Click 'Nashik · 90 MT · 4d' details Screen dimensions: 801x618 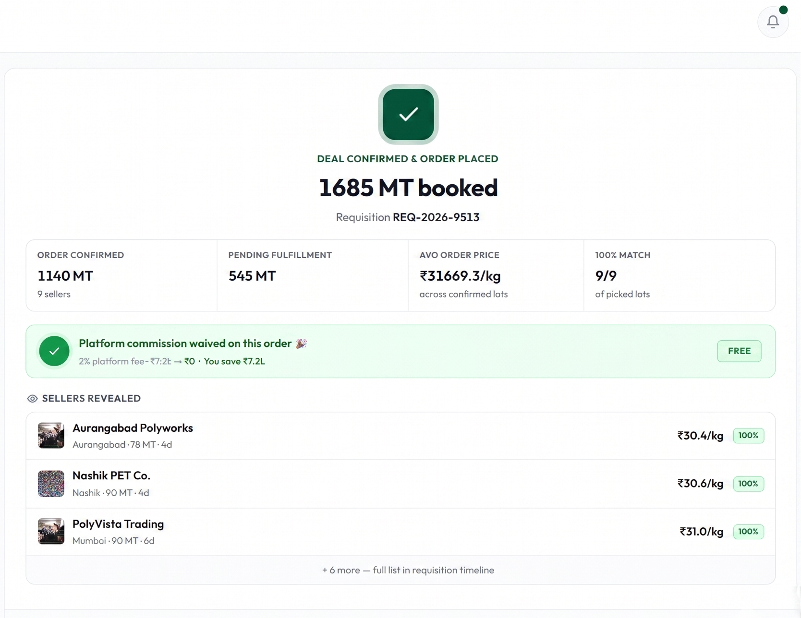[x=111, y=493]
